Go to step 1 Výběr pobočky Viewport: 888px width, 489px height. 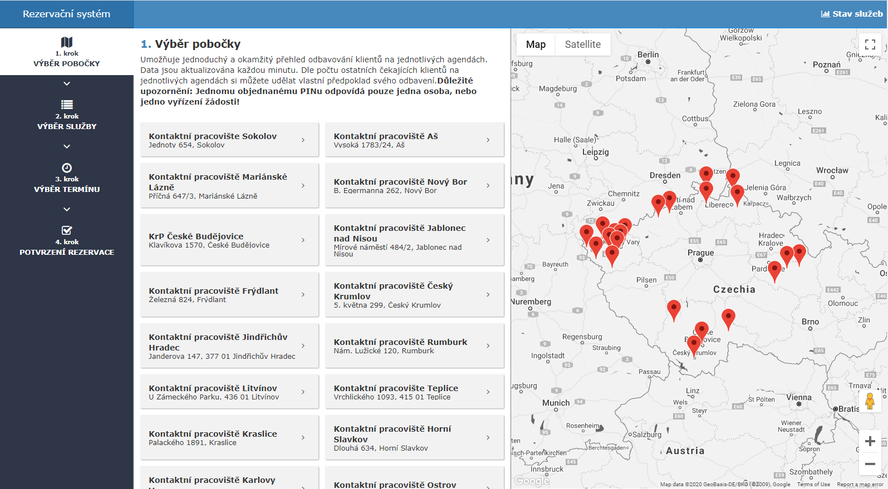click(67, 52)
